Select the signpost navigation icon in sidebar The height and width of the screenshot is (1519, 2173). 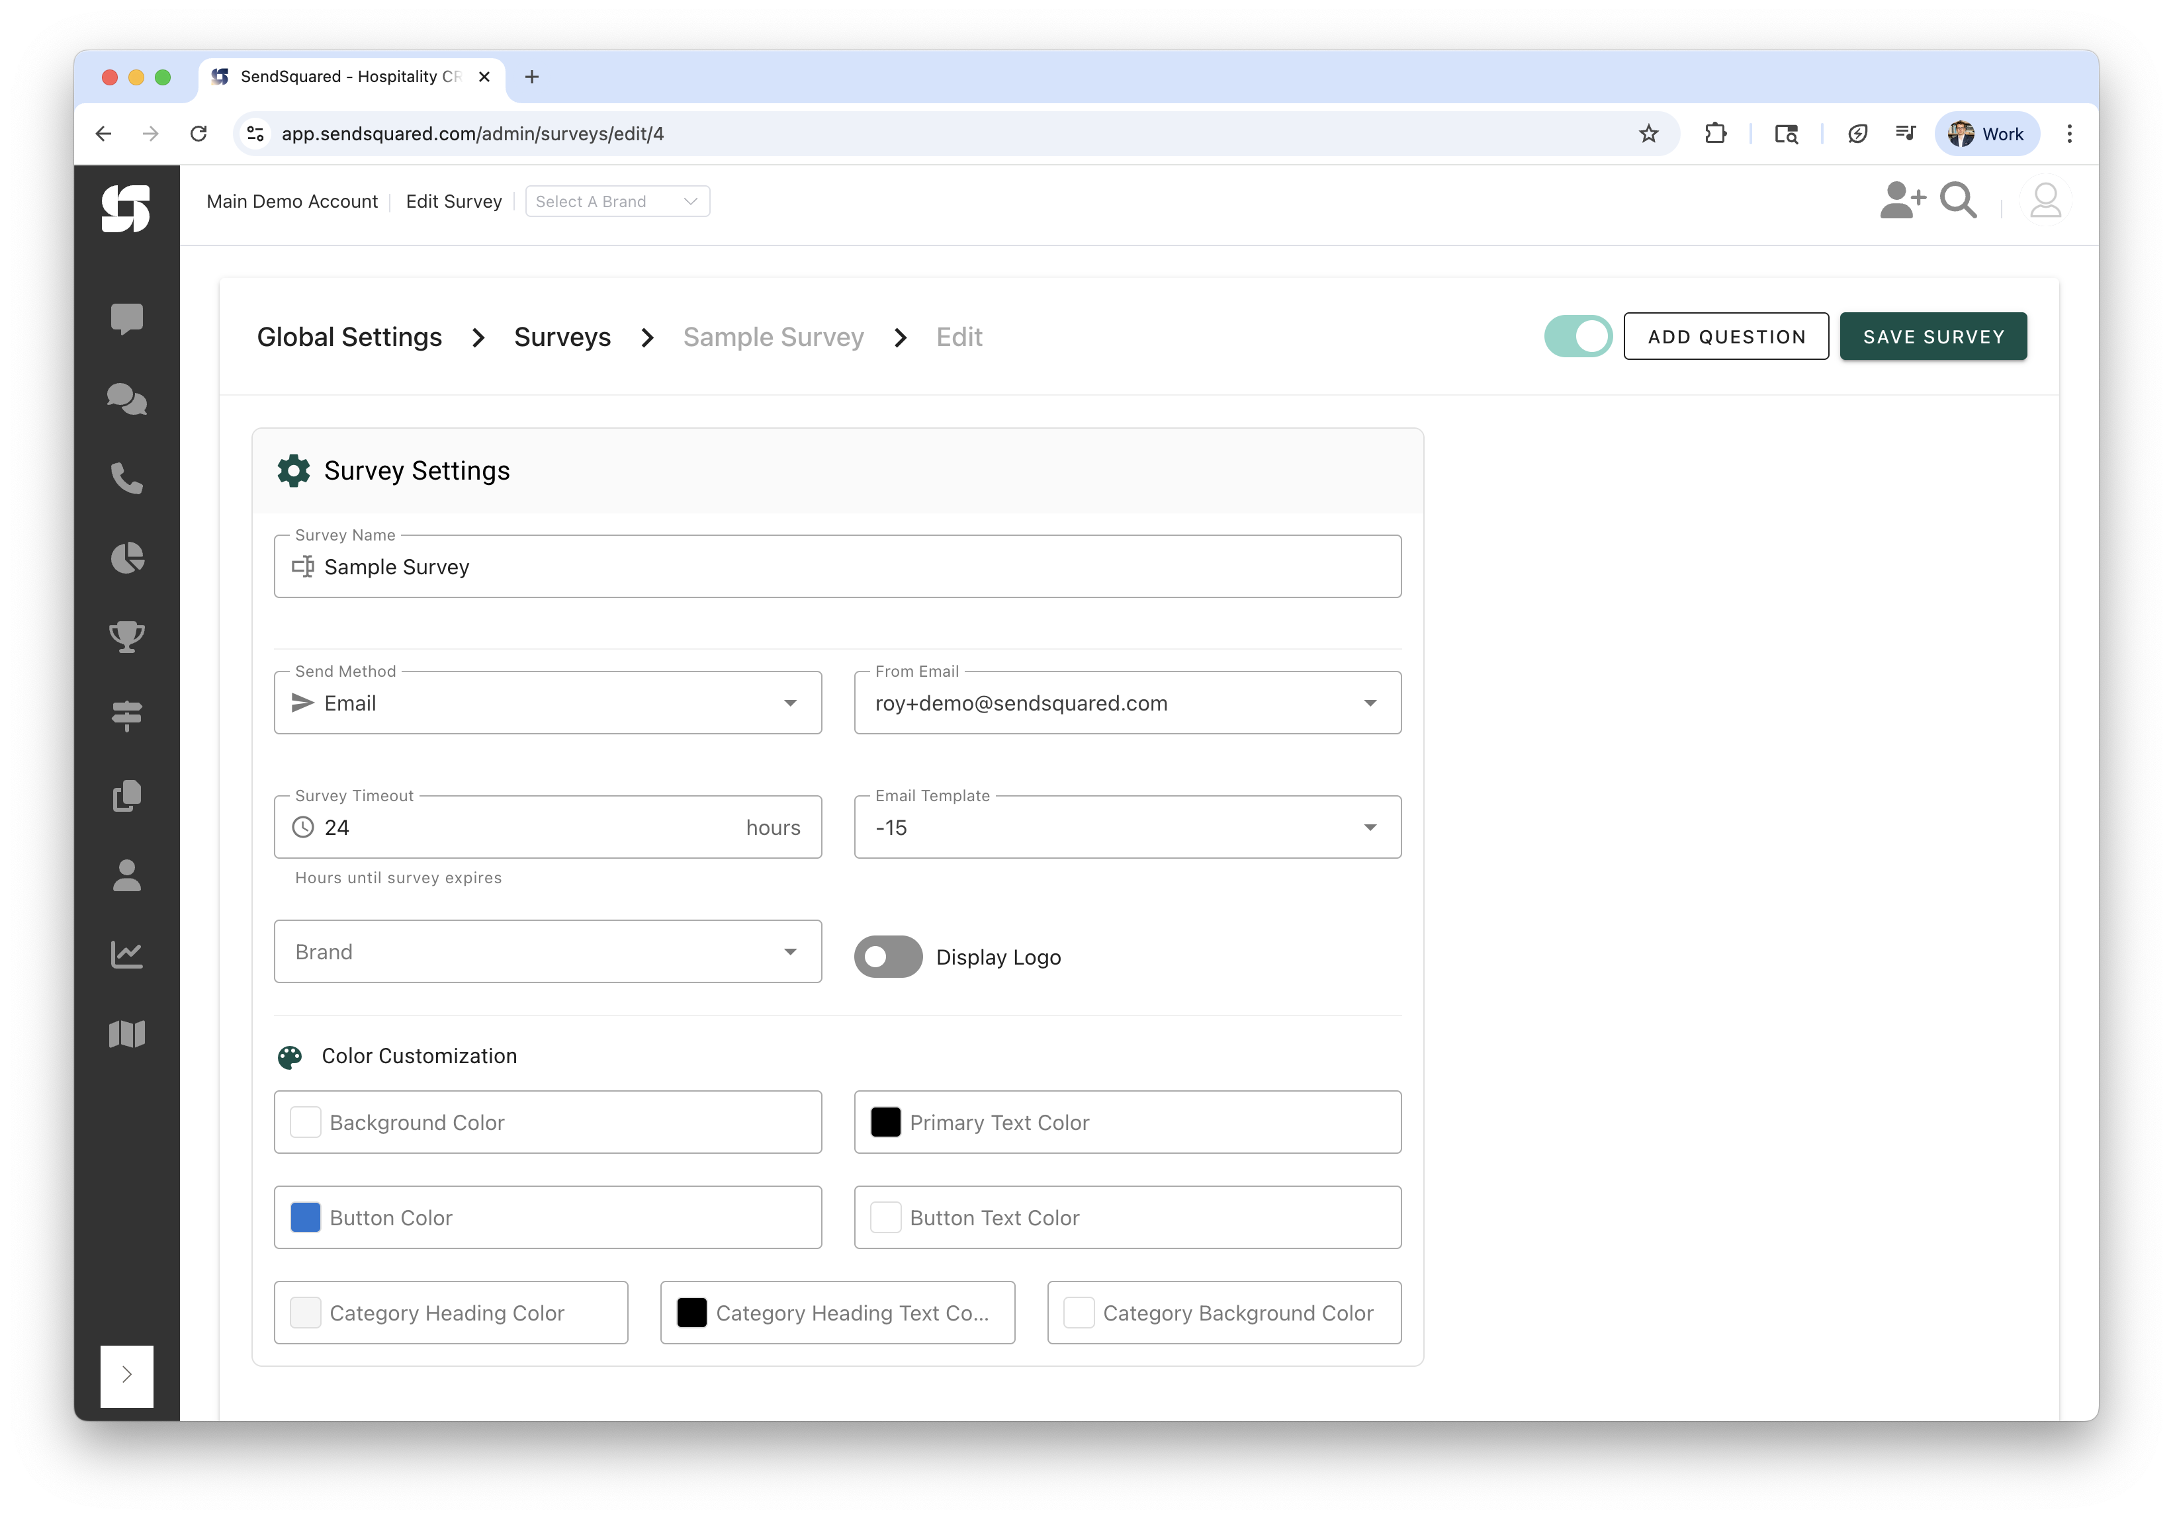[127, 716]
